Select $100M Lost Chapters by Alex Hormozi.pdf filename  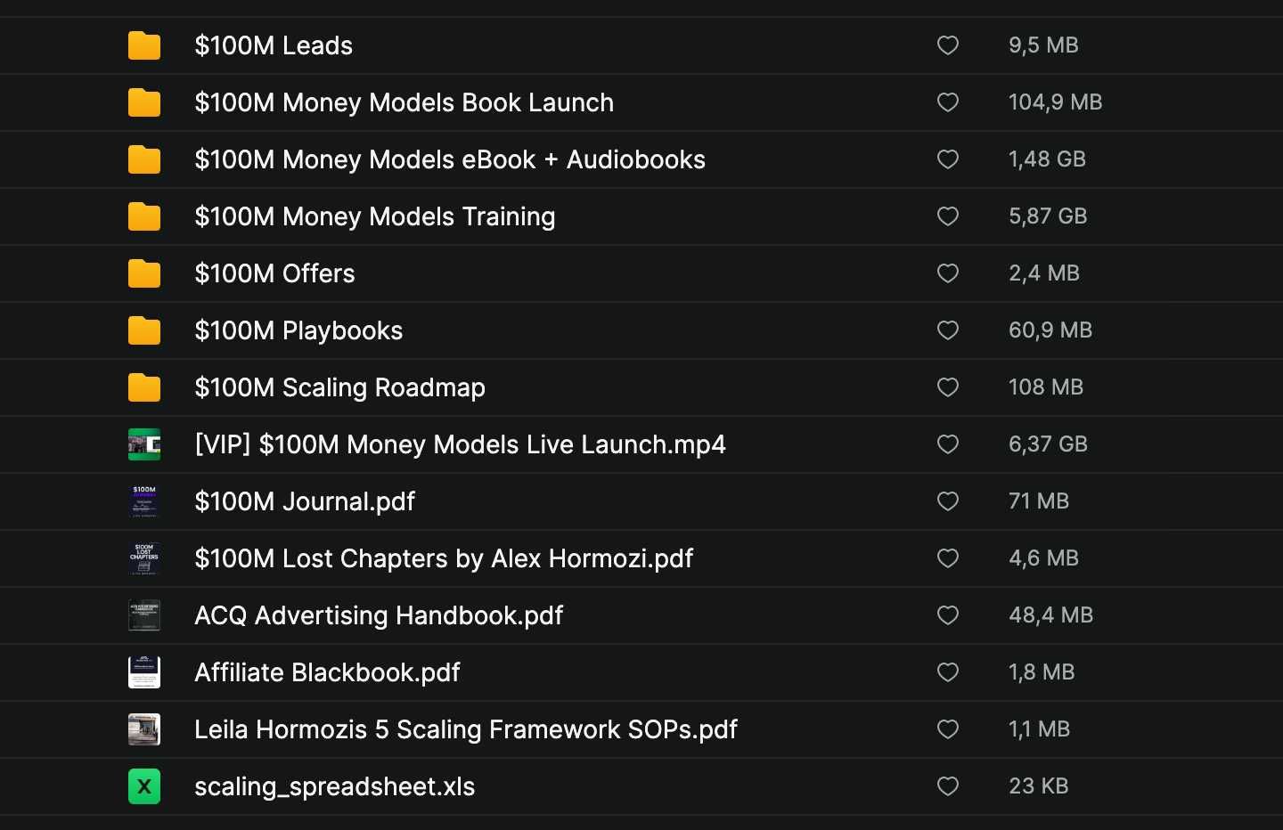pyautogui.click(x=444, y=558)
